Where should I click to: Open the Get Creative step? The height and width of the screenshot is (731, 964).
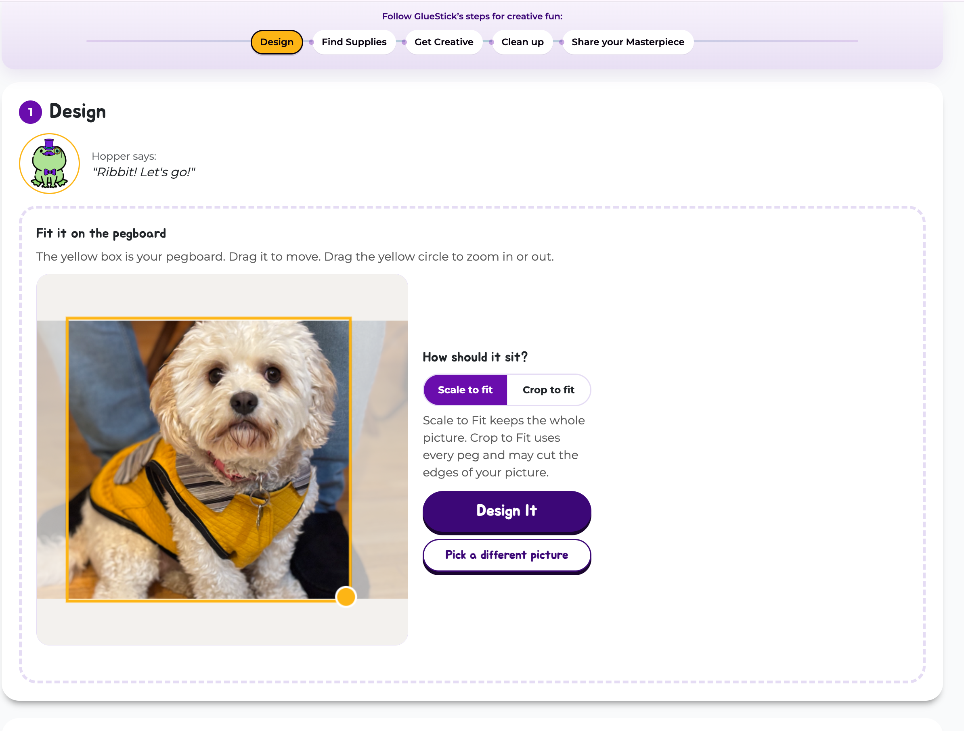click(444, 42)
